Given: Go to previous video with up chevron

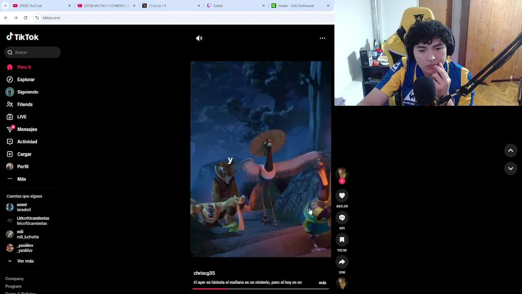Looking at the screenshot, I should (x=511, y=151).
